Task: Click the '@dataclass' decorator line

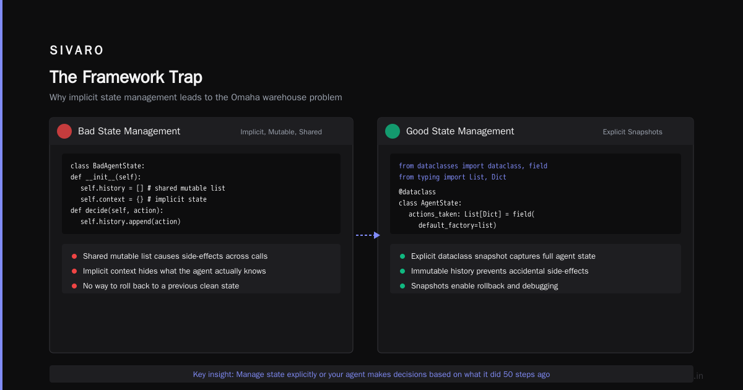Action: pyautogui.click(x=417, y=192)
